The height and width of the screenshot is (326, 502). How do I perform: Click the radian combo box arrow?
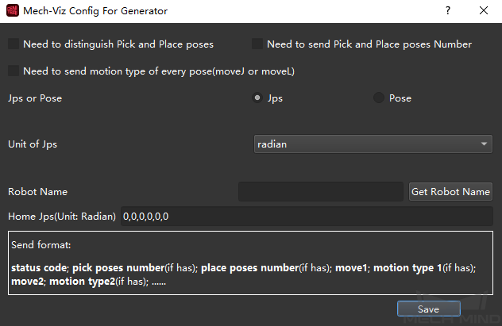point(485,144)
